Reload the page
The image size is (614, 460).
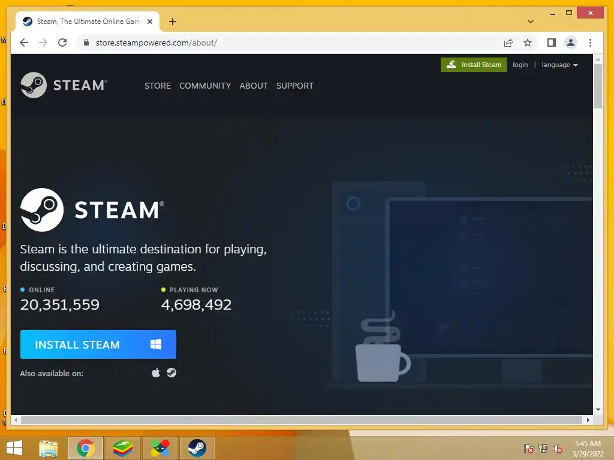point(62,43)
